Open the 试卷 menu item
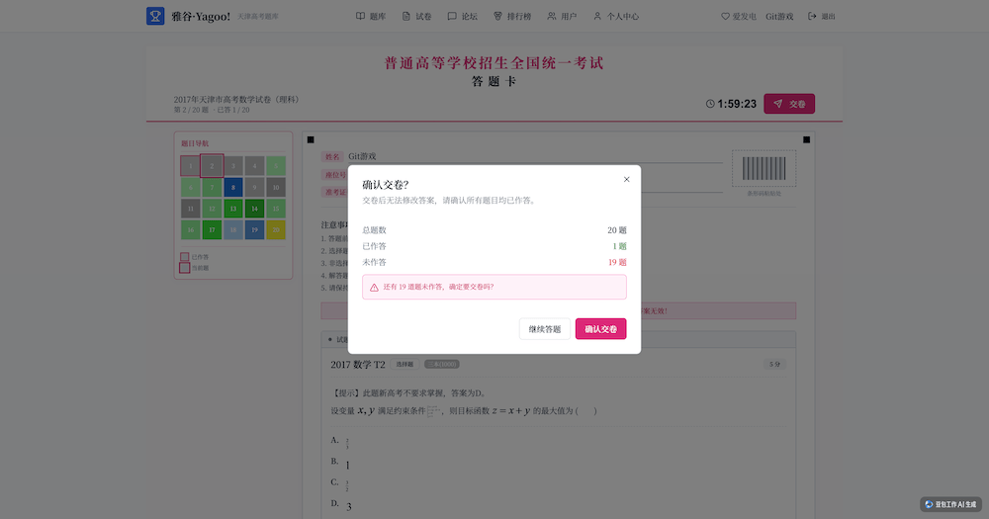 (x=417, y=17)
